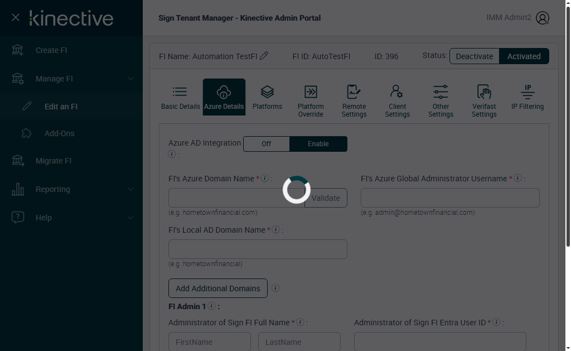Open the Help sidebar section
The image size is (571, 351).
pos(71,218)
